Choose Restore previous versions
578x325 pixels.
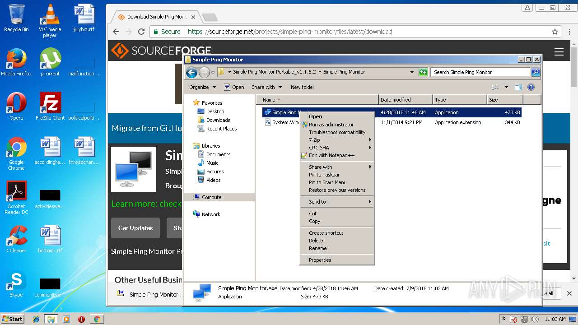[337, 190]
